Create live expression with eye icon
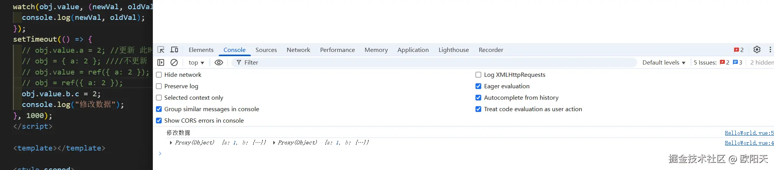774x170 pixels. (219, 62)
